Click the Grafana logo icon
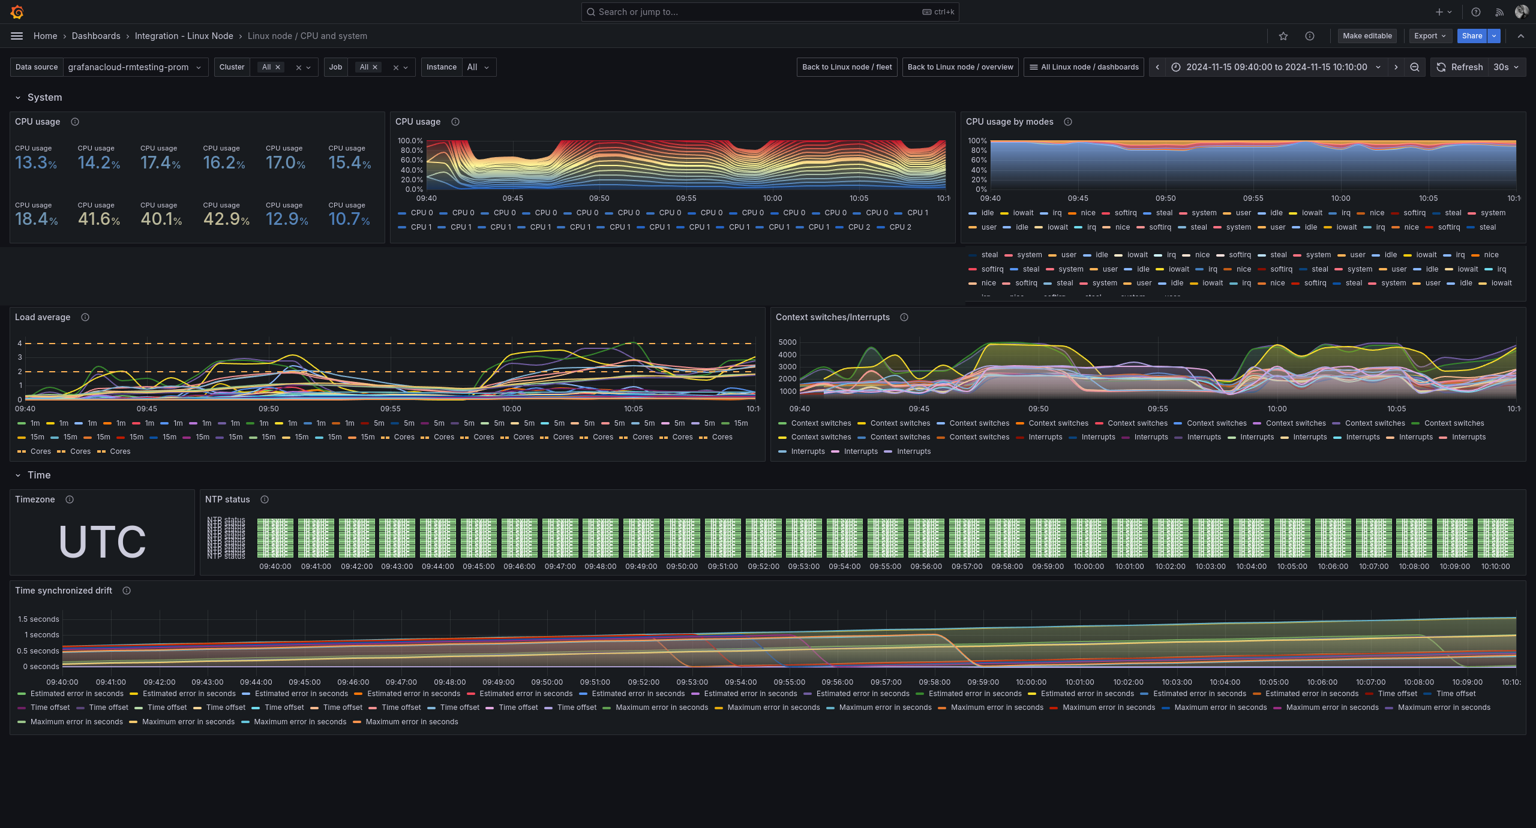The image size is (1536, 828). pyautogui.click(x=17, y=12)
